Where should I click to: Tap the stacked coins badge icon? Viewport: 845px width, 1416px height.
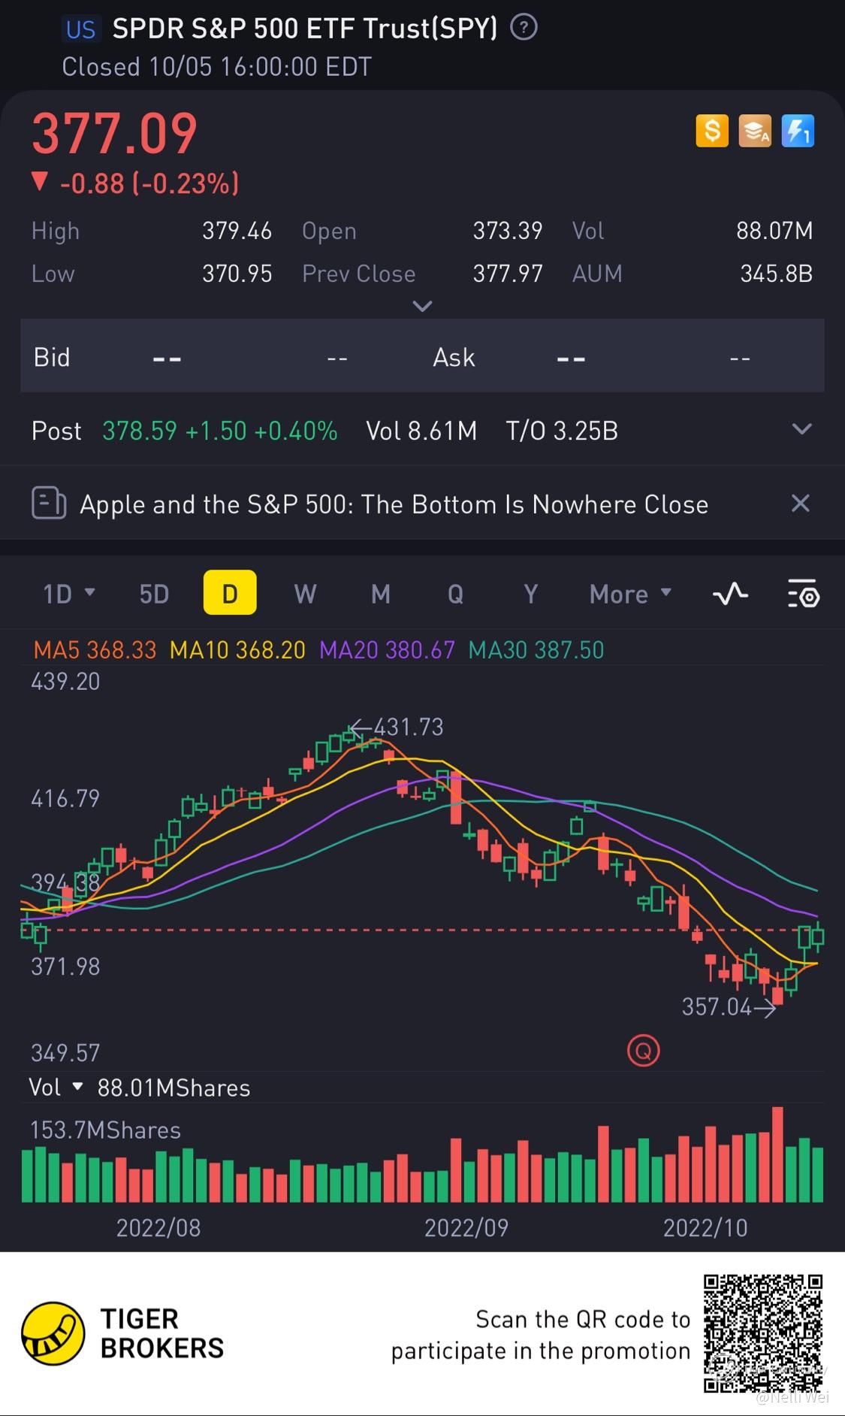click(755, 131)
